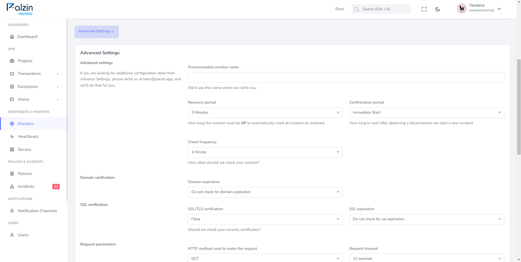Screen dimensions: 521x262
Task: Open the Recovery period dropdown
Action: (x=265, y=113)
